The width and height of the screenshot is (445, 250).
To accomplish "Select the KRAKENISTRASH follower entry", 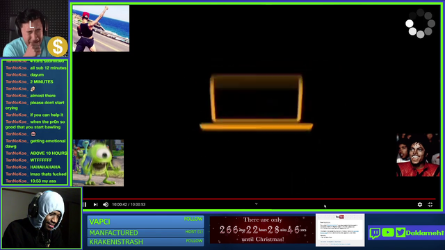I will coord(145,242).
